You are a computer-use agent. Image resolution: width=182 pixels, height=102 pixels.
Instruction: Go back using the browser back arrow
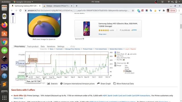tap(12, 10)
